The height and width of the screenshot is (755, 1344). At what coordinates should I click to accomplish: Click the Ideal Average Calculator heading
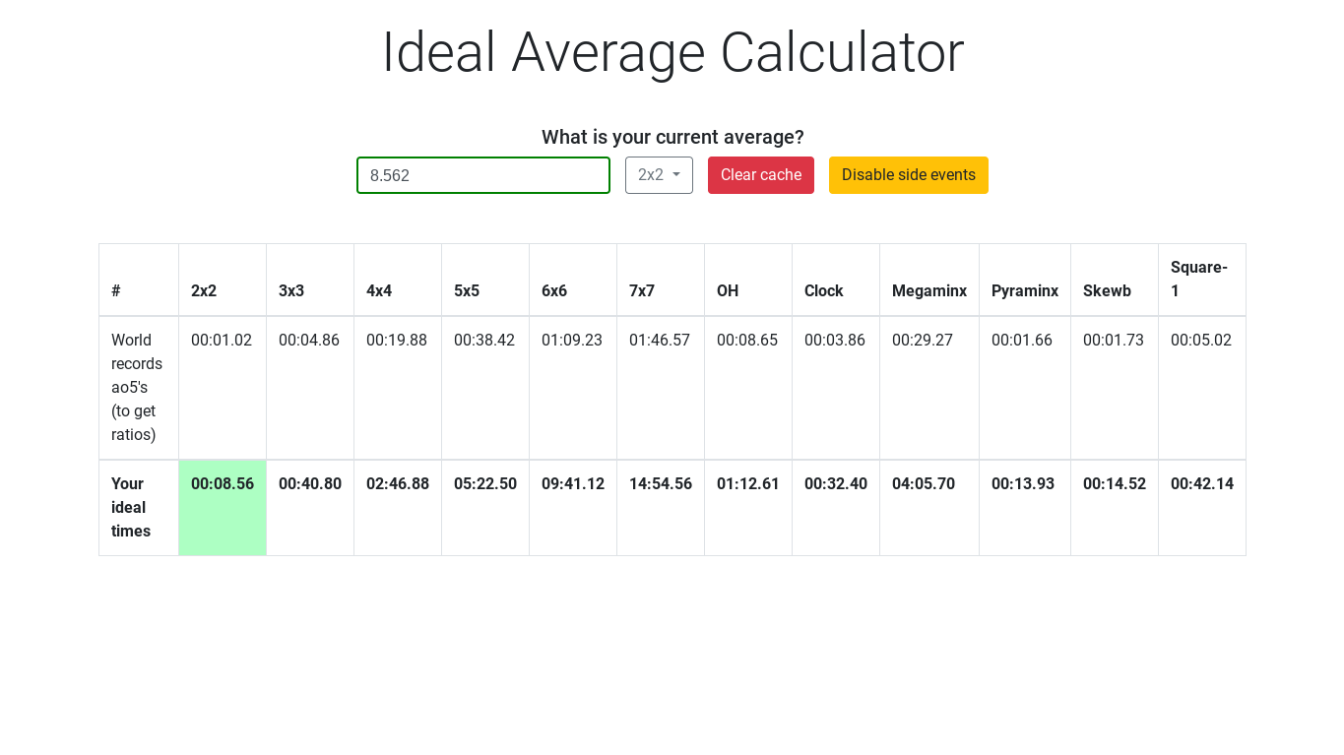(x=672, y=52)
